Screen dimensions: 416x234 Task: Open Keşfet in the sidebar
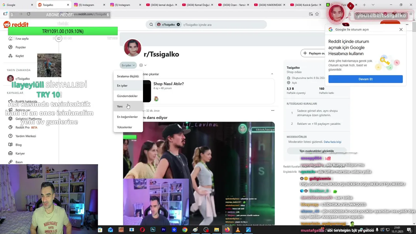[x=19, y=56]
